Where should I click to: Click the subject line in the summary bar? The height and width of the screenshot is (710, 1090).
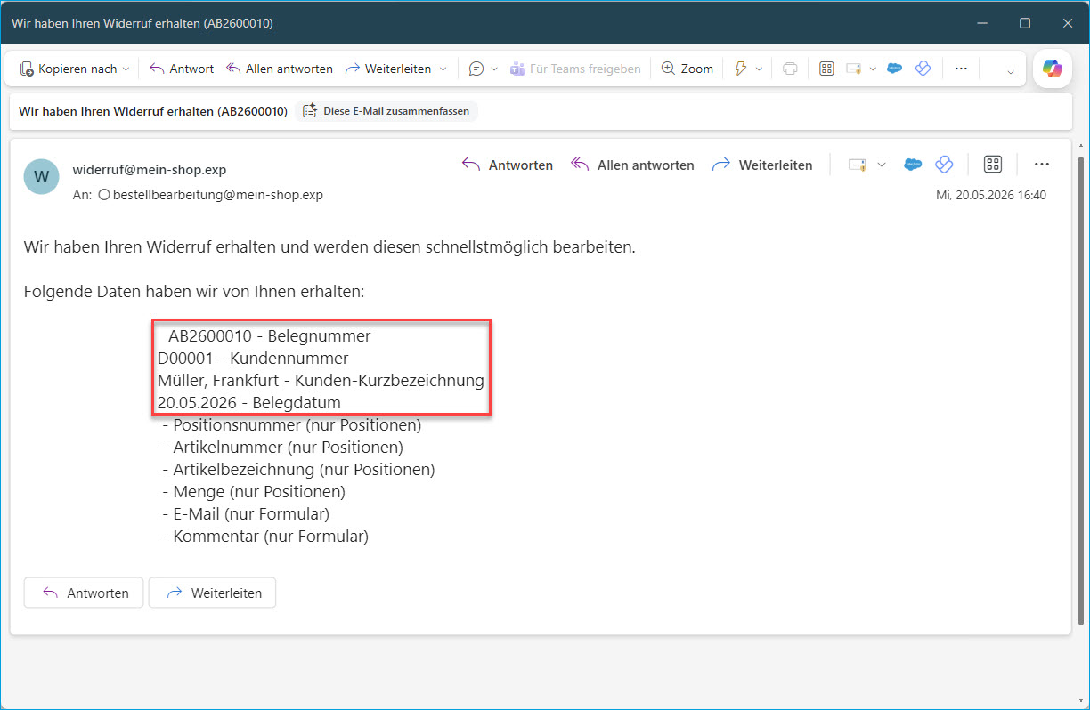[153, 111]
